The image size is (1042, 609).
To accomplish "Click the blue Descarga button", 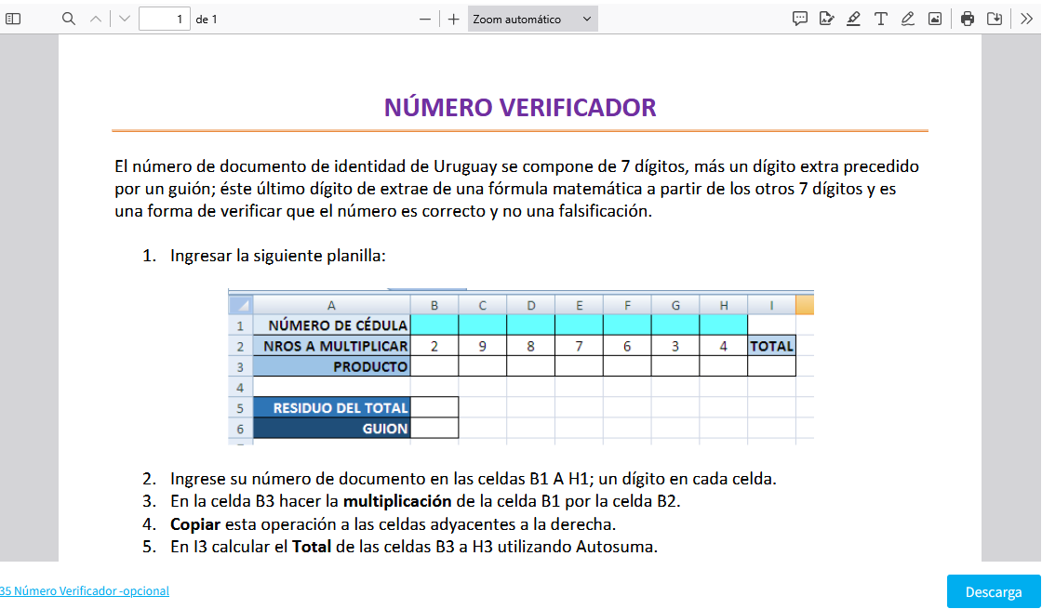I will click(x=993, y=592).
